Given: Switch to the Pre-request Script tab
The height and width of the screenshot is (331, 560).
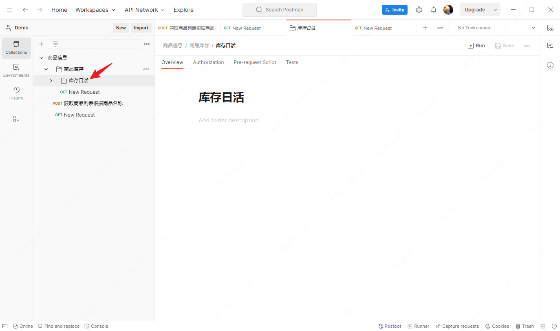Looking at the screenshot, I should point(255,62).
